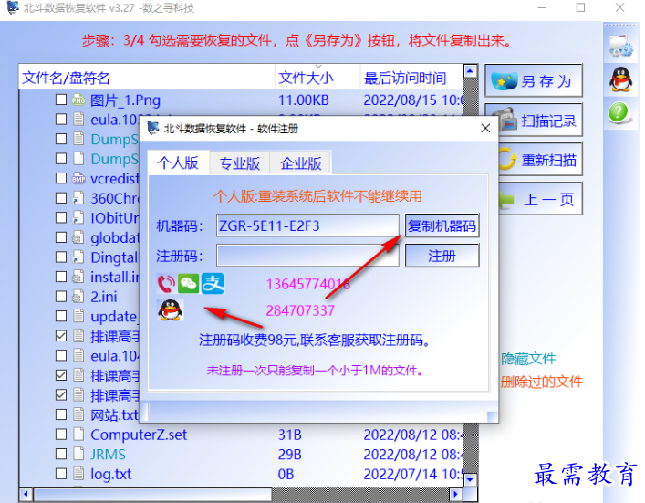
Task: Click the 29B size cell
Action: tap(290, 454)
